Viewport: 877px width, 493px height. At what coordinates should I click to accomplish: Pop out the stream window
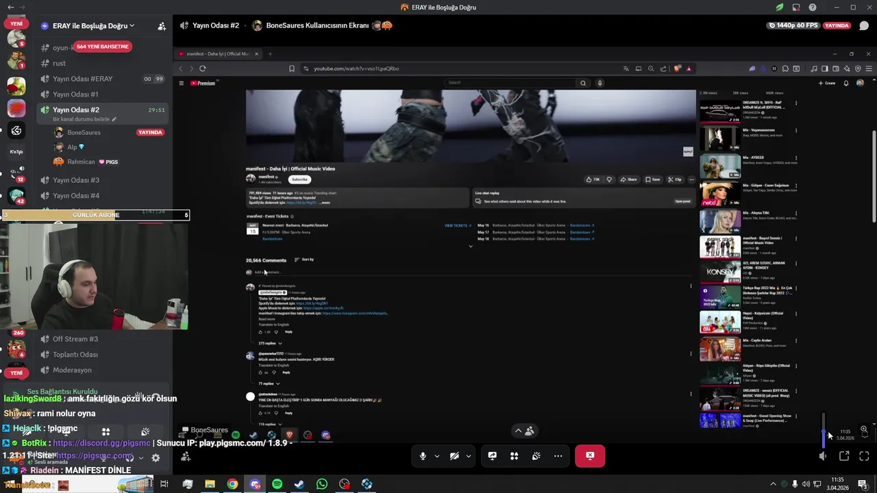tap(844, 456)
